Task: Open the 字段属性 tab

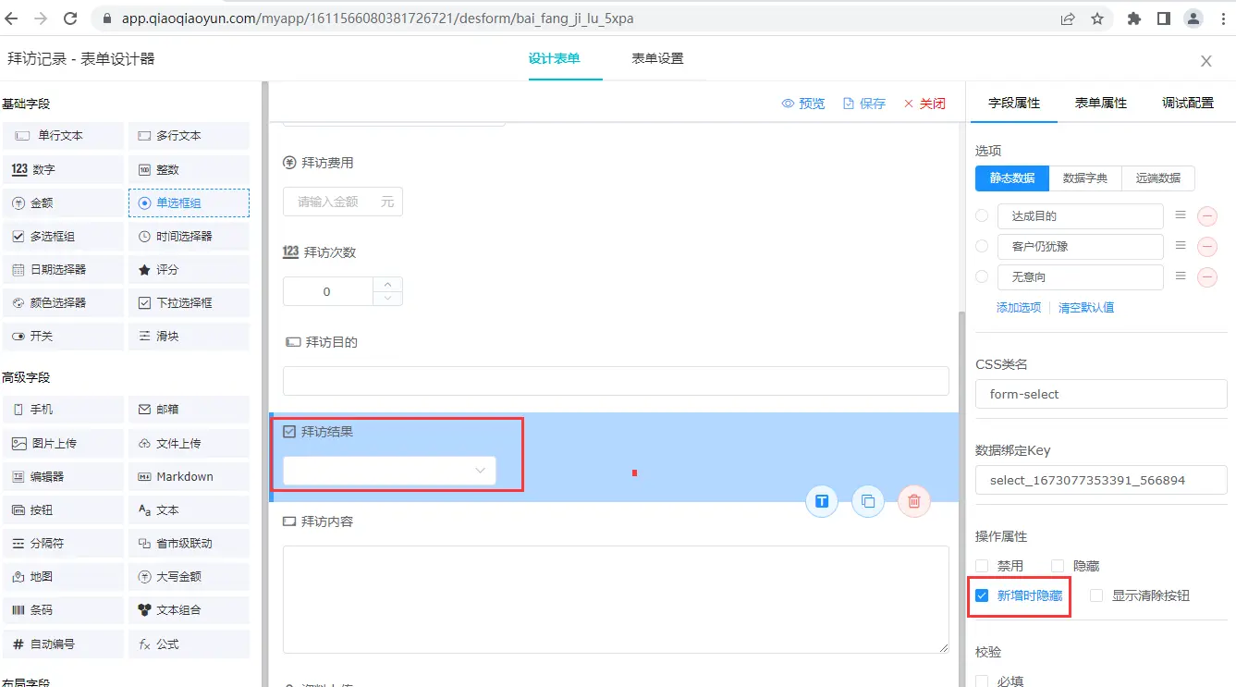Action: pyautogui.click(x=1014, y=103)
